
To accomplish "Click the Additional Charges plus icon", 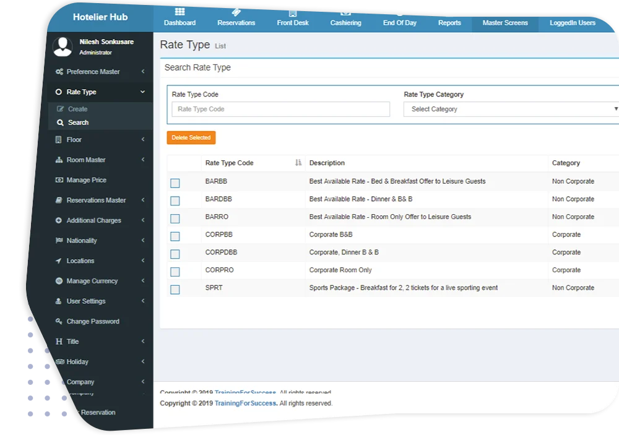I will pos(58,220).
